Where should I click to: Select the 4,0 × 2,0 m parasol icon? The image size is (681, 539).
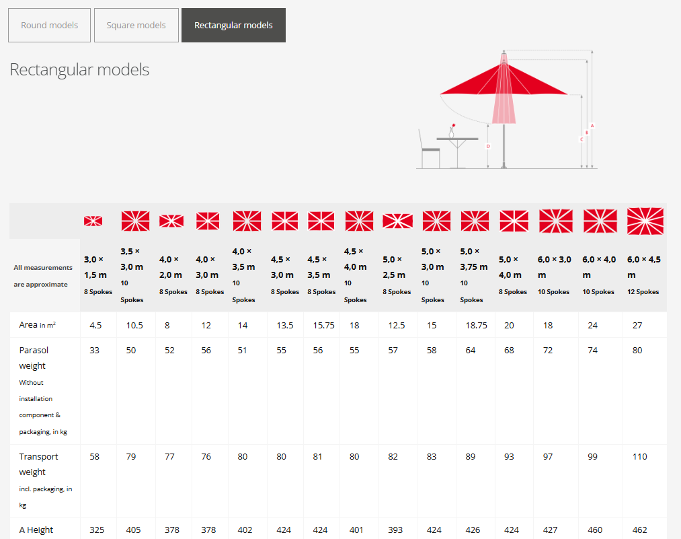(171, 221)
